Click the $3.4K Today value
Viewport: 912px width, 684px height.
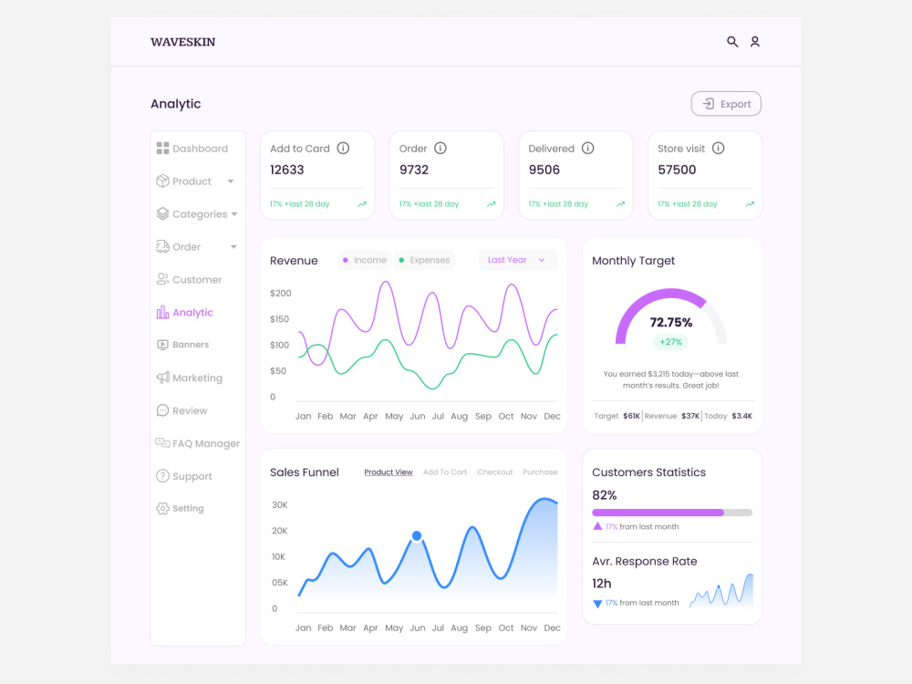[x=741, y=416]
